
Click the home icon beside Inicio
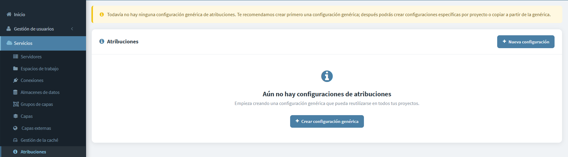(x=9, y=14)
